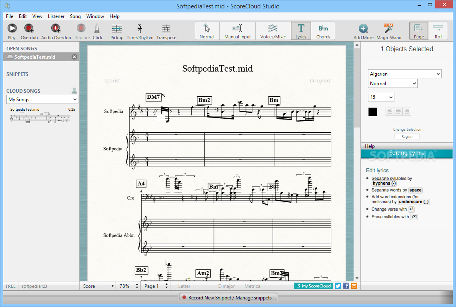
Task: Open the Listener menu
Action: pyautogui.click(x=56, y=16)
